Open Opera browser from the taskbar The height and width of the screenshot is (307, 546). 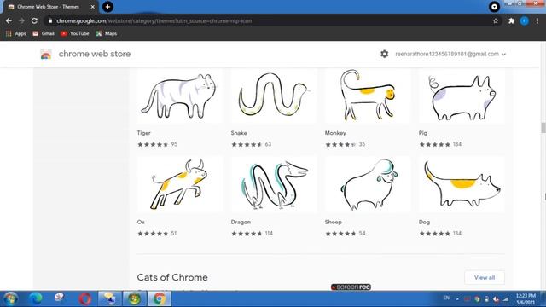click(x=85, y=298)
